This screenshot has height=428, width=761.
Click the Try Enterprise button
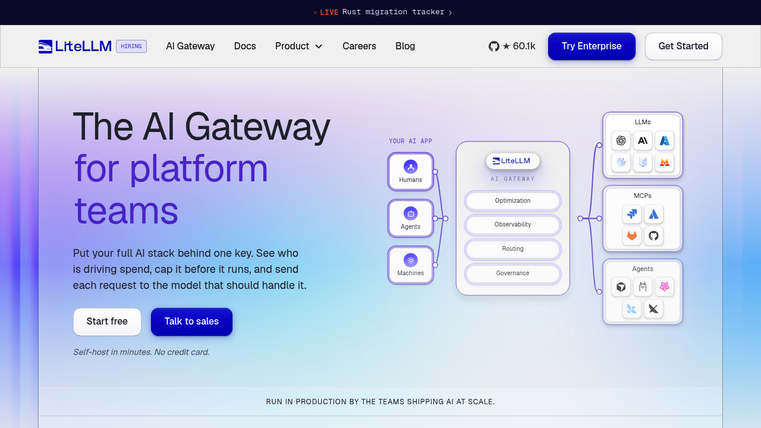[592, 46]
